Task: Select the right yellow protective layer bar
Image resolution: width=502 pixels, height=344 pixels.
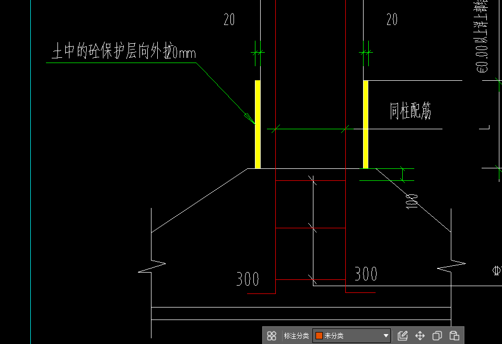Action: coord(366,124)
